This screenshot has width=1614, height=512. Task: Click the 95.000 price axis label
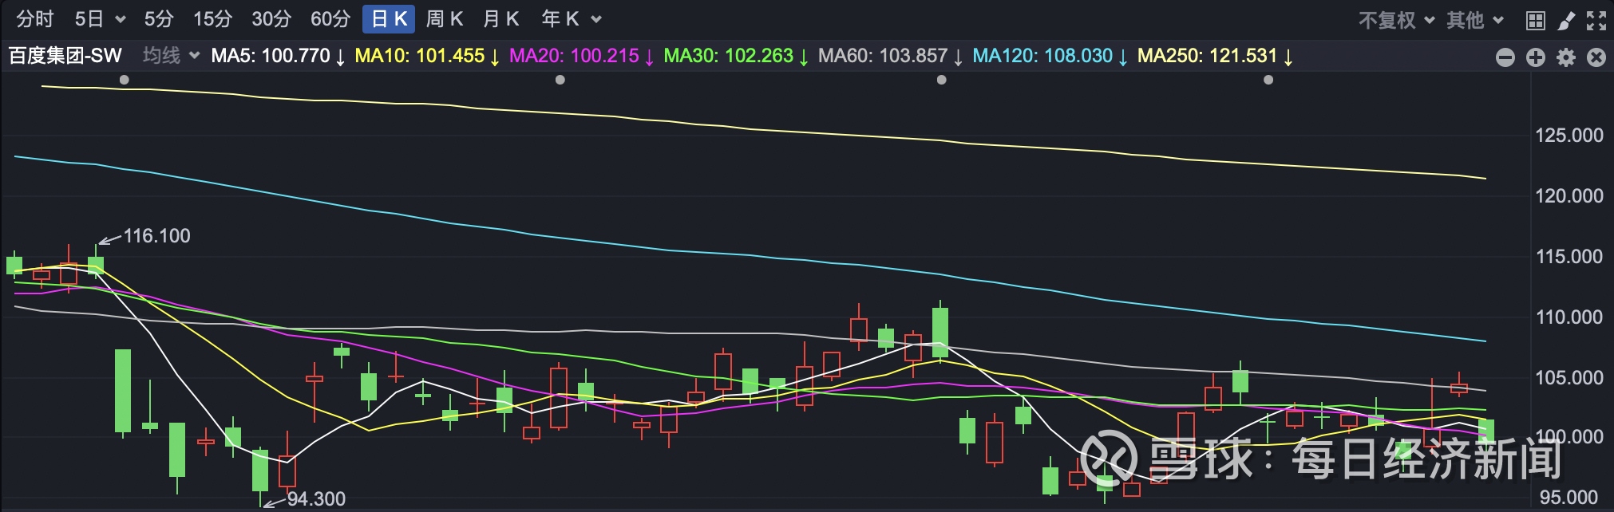point(1569,498)
